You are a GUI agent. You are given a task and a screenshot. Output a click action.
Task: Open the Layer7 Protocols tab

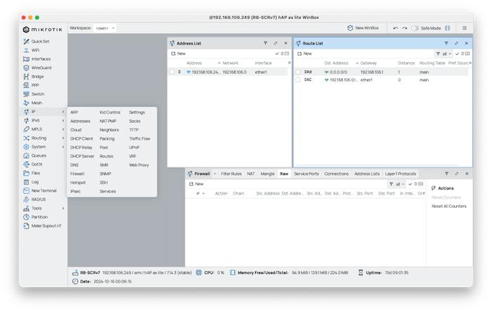(401, 174)
